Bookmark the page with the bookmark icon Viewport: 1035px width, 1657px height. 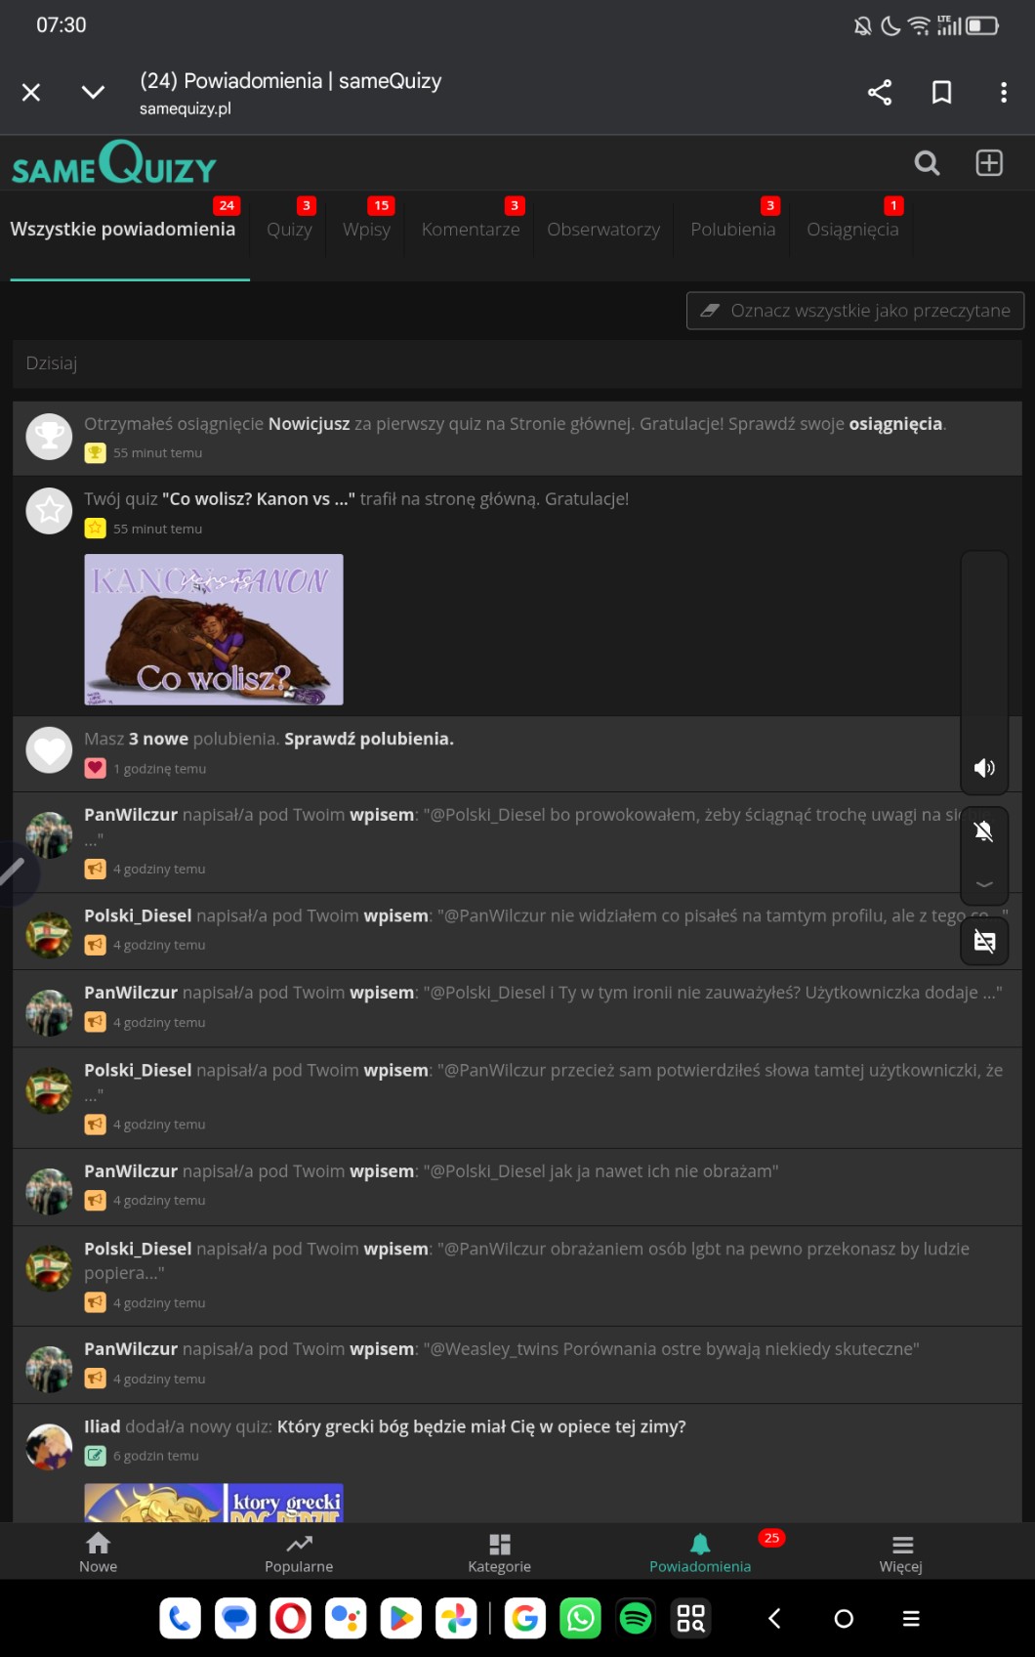941,93
